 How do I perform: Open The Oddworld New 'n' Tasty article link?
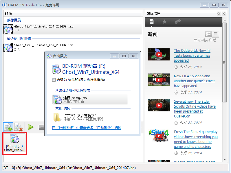(x=192, y=55)
